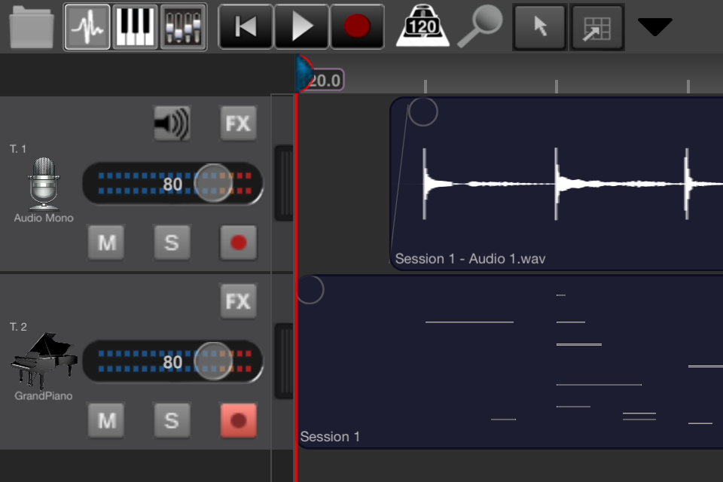
Task: Start recording with the main record button
Action: pos(357,26)
